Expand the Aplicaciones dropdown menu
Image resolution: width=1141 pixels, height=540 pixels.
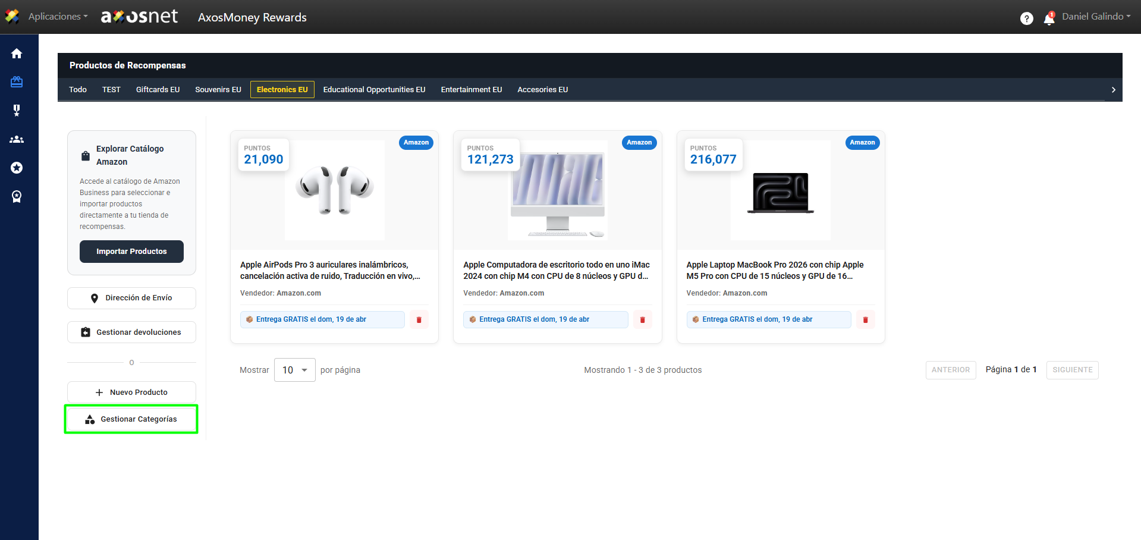pos(57,17)
